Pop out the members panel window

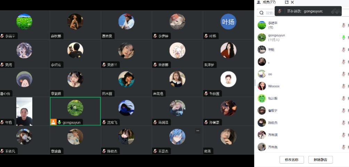[287, 2]
